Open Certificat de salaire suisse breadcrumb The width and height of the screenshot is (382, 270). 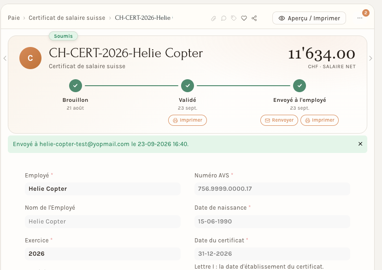click(x=67, y=18)
